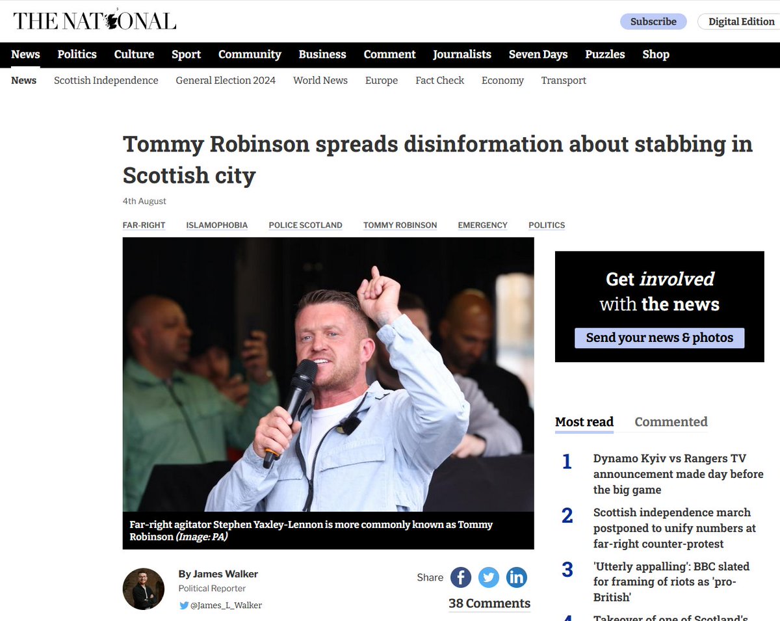780x621 pixels.
Task: View the 38 Comments
Action: [489, 603]
